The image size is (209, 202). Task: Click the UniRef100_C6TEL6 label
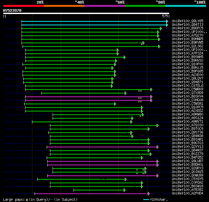(x=187, y=86)
